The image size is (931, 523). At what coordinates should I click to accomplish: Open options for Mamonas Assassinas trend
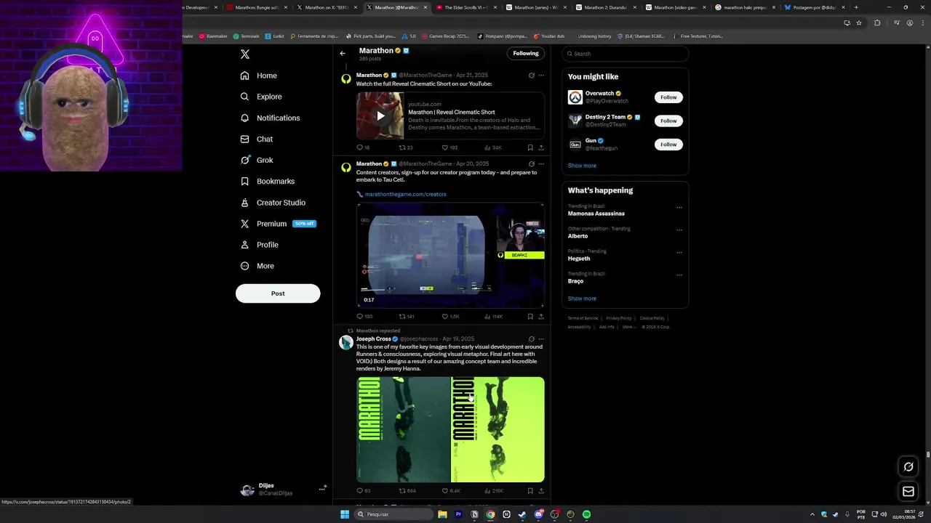[679, 208]
